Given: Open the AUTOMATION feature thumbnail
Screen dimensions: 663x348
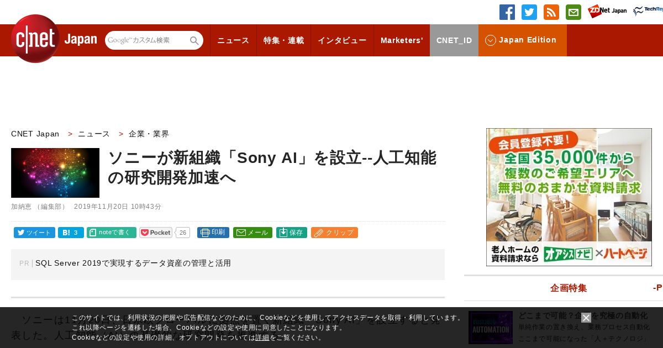Looking at the screenshot, I should [491, 328].
